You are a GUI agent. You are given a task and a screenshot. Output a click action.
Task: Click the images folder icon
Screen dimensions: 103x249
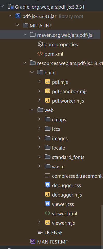point(48,138)
